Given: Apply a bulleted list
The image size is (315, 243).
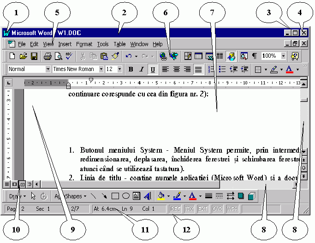Looking at the screenshot, I should pos(222,69).
